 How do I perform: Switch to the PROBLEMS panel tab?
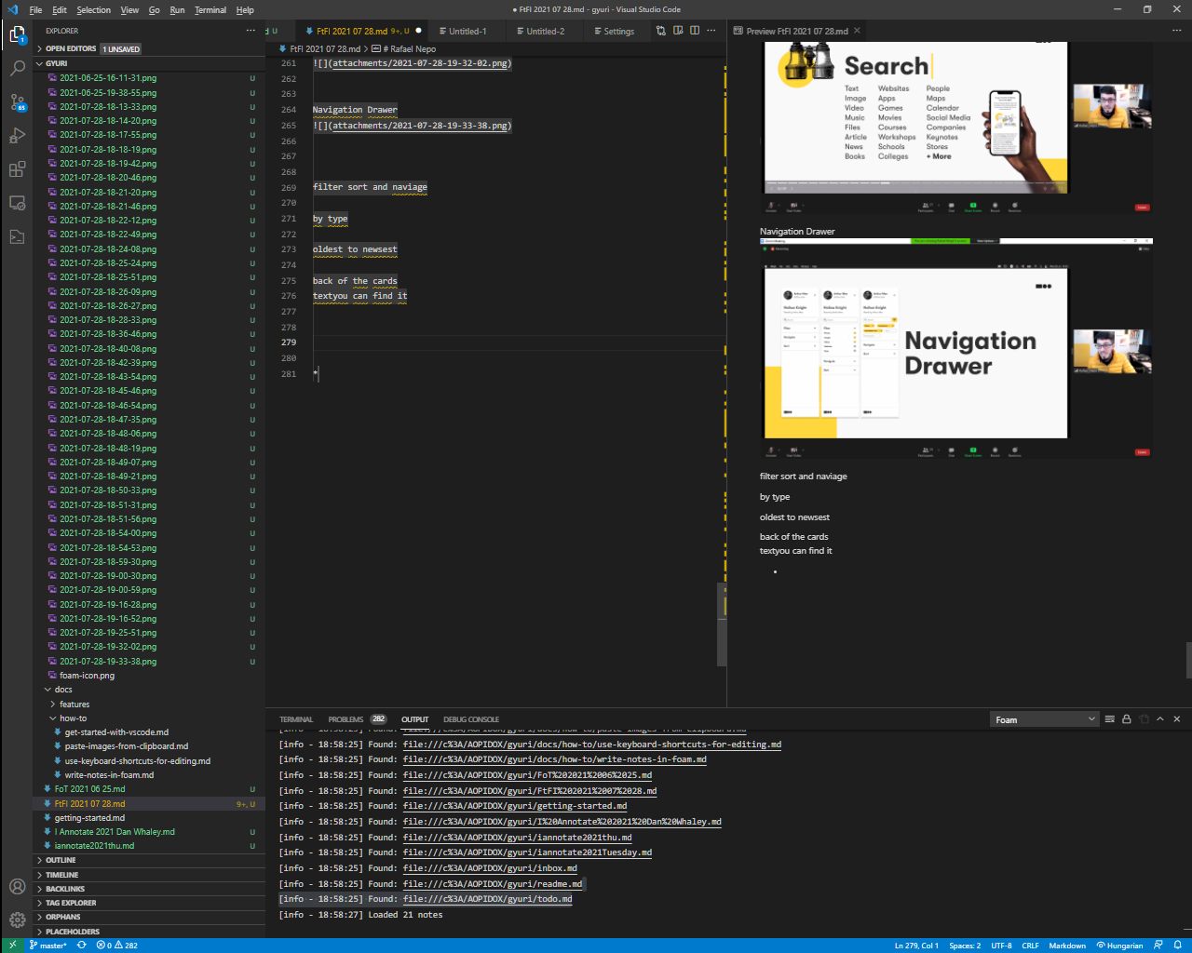click(345, 719)
